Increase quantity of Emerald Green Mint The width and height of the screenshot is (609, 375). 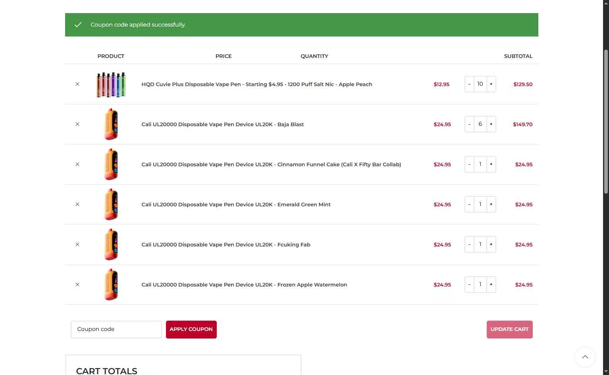pyautogui.click(x=491, y=204)
